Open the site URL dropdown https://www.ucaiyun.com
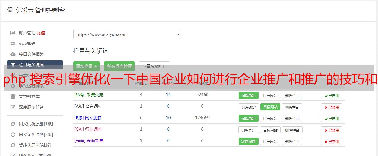Screen dimensions: 378x156 [x=127, y=34]
